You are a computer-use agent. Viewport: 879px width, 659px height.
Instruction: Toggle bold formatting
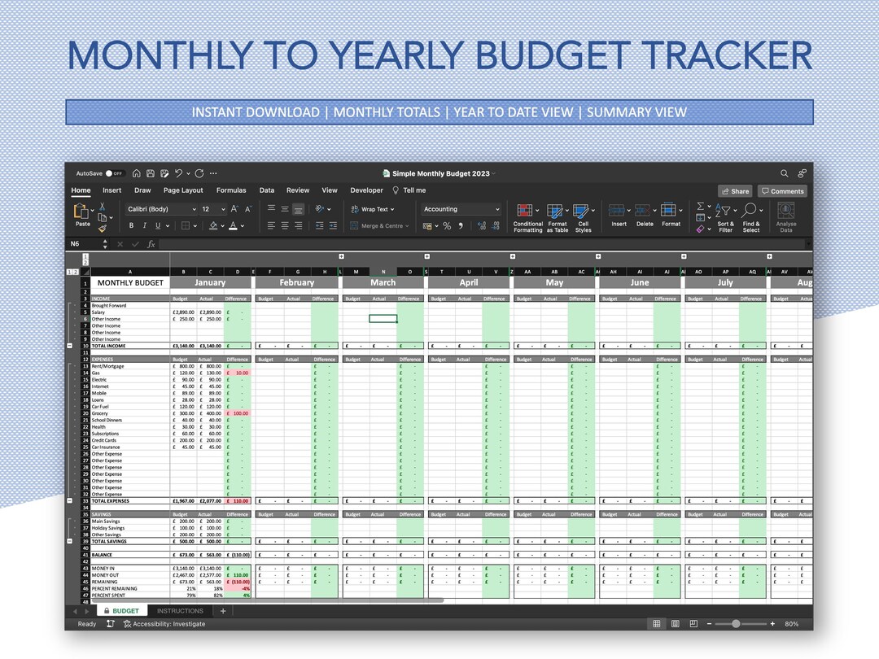click(131, 226)
